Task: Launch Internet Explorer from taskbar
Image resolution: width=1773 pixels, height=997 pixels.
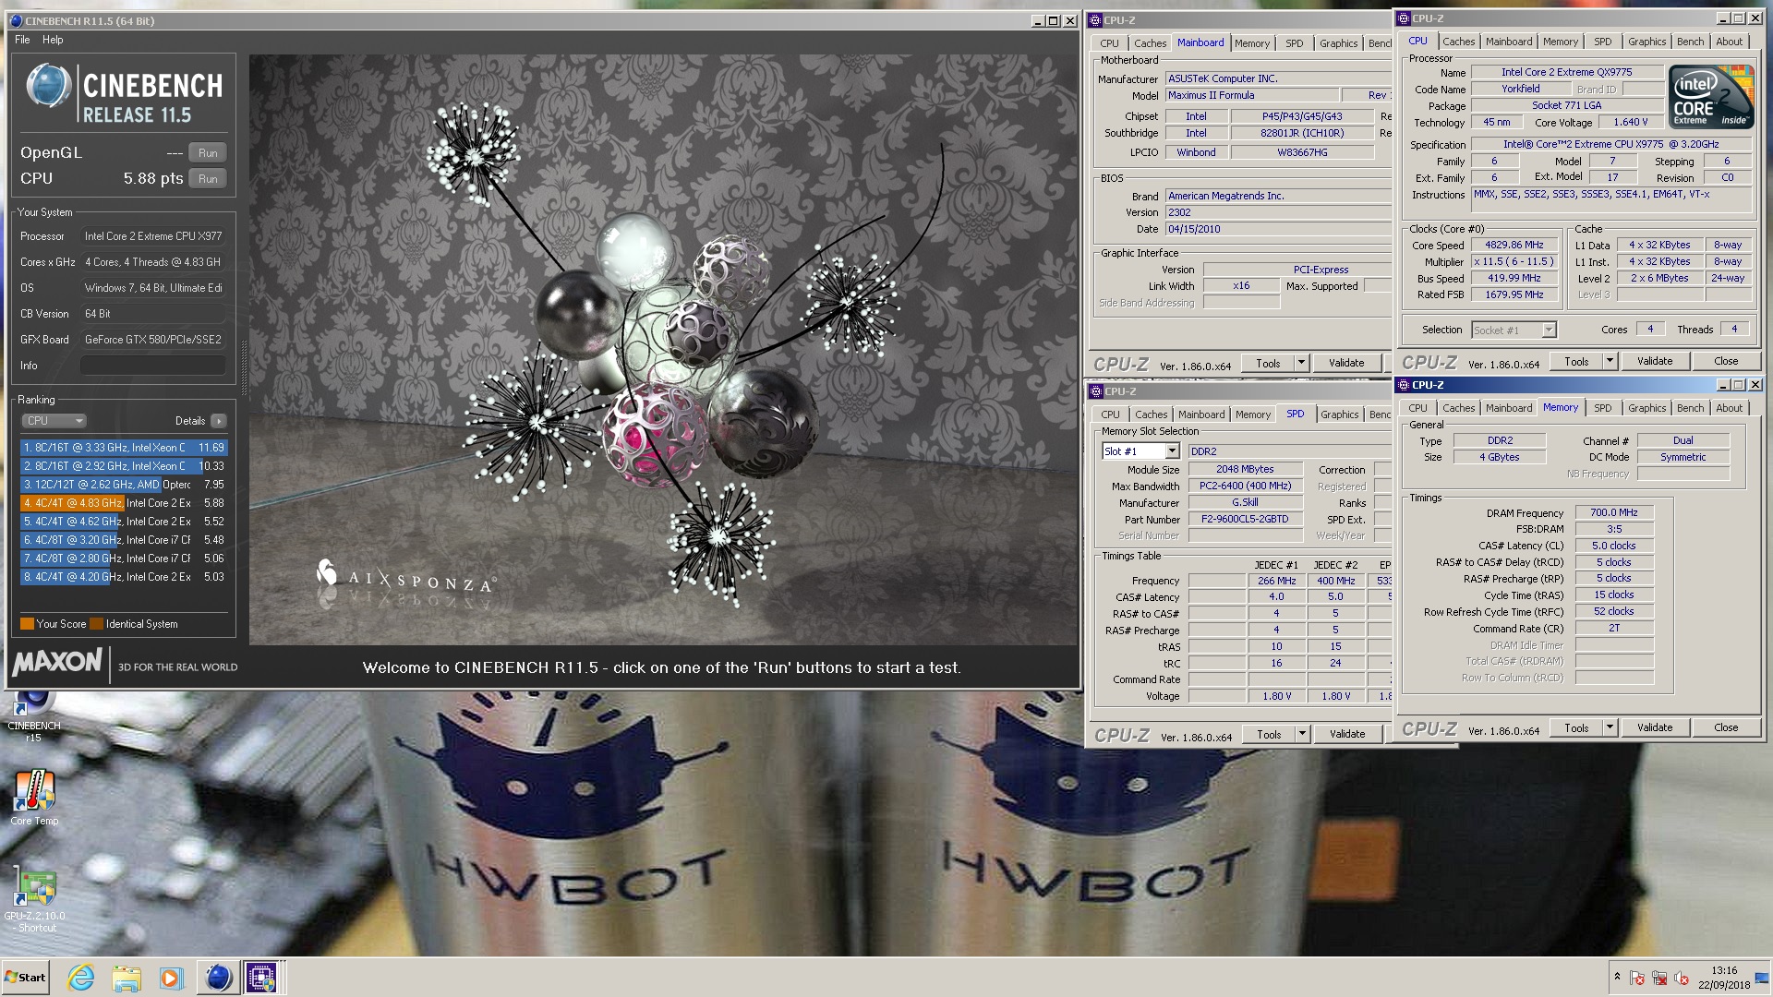Action: (x=81, y=977)
